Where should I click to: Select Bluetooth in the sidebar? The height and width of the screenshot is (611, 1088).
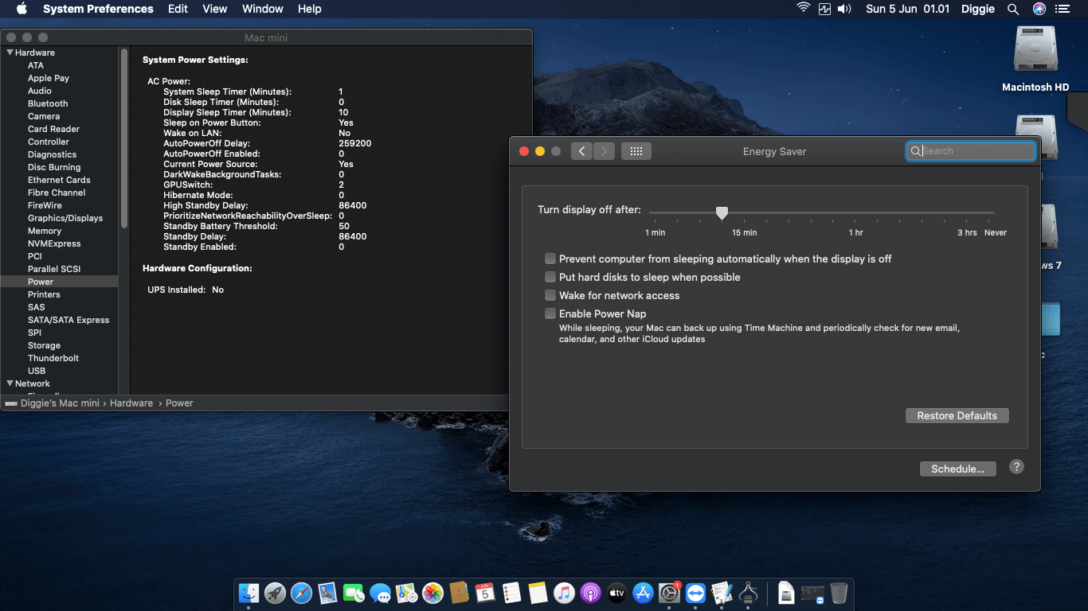click(48, 103)
